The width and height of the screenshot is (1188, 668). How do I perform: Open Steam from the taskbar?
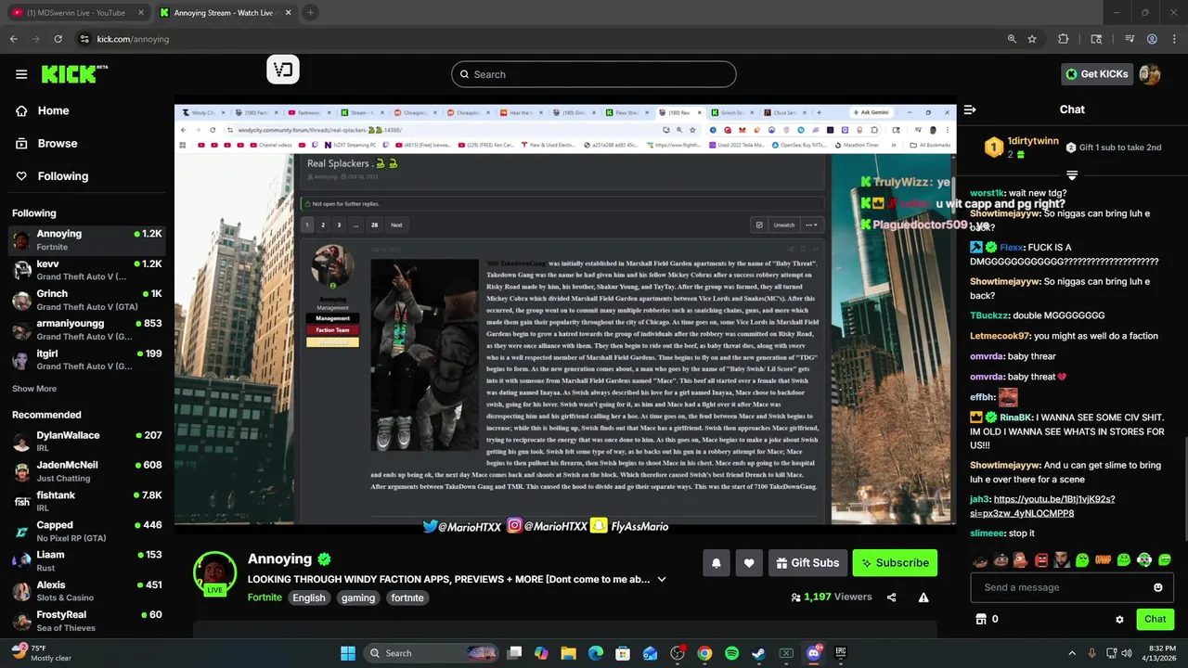point(758,653)
